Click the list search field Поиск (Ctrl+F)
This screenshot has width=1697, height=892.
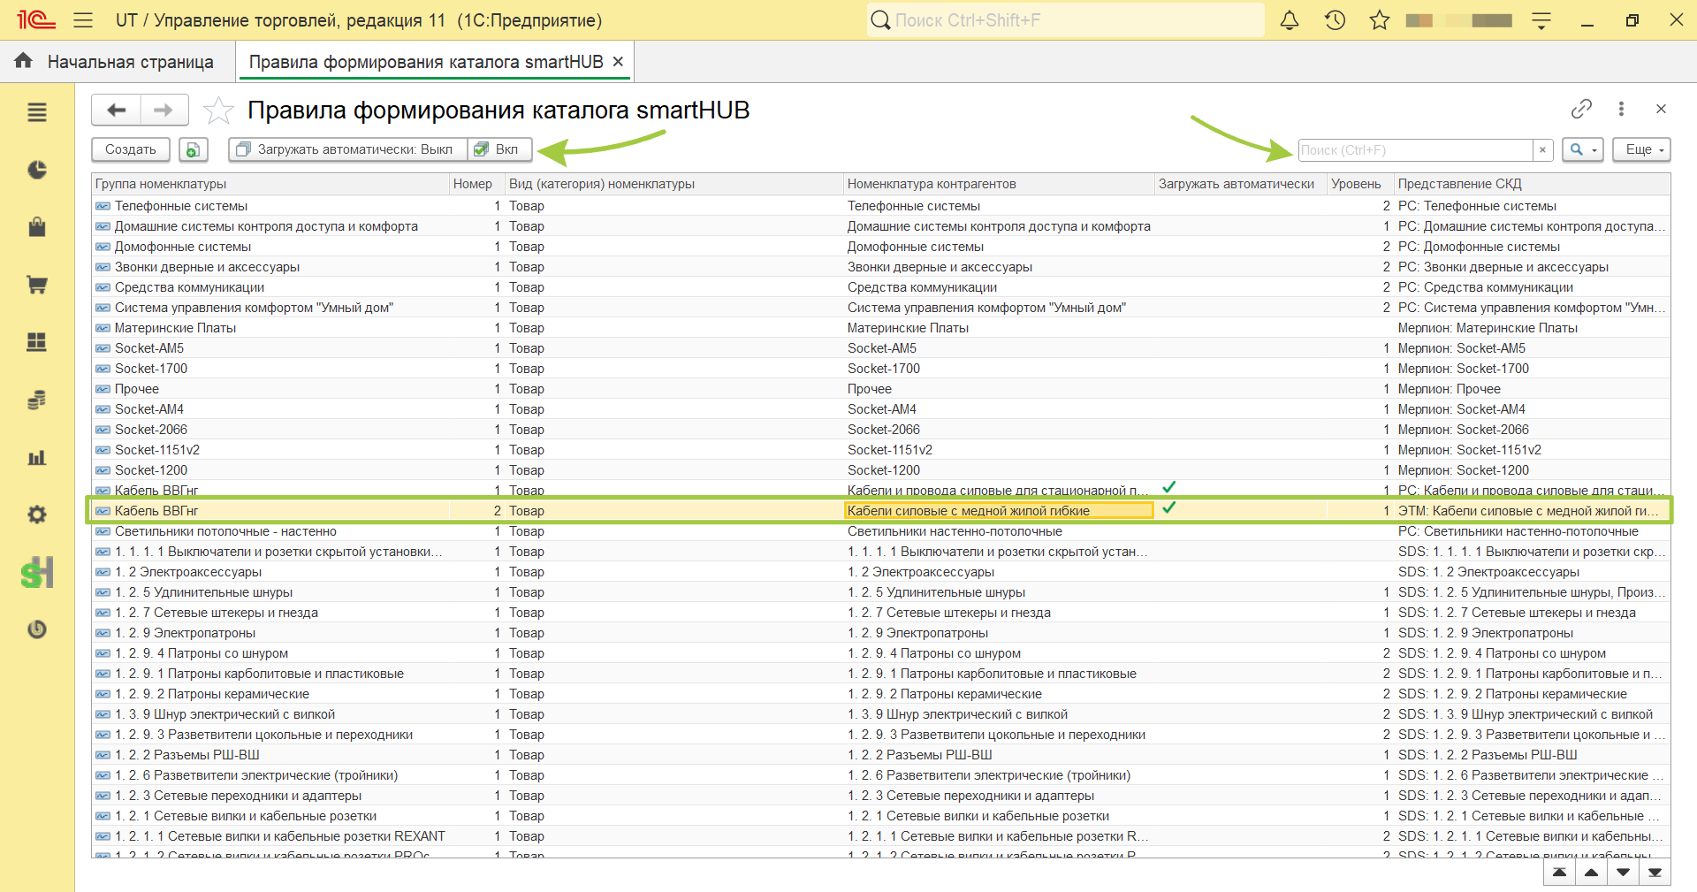pyautogui.click(x=1416, y=149)
